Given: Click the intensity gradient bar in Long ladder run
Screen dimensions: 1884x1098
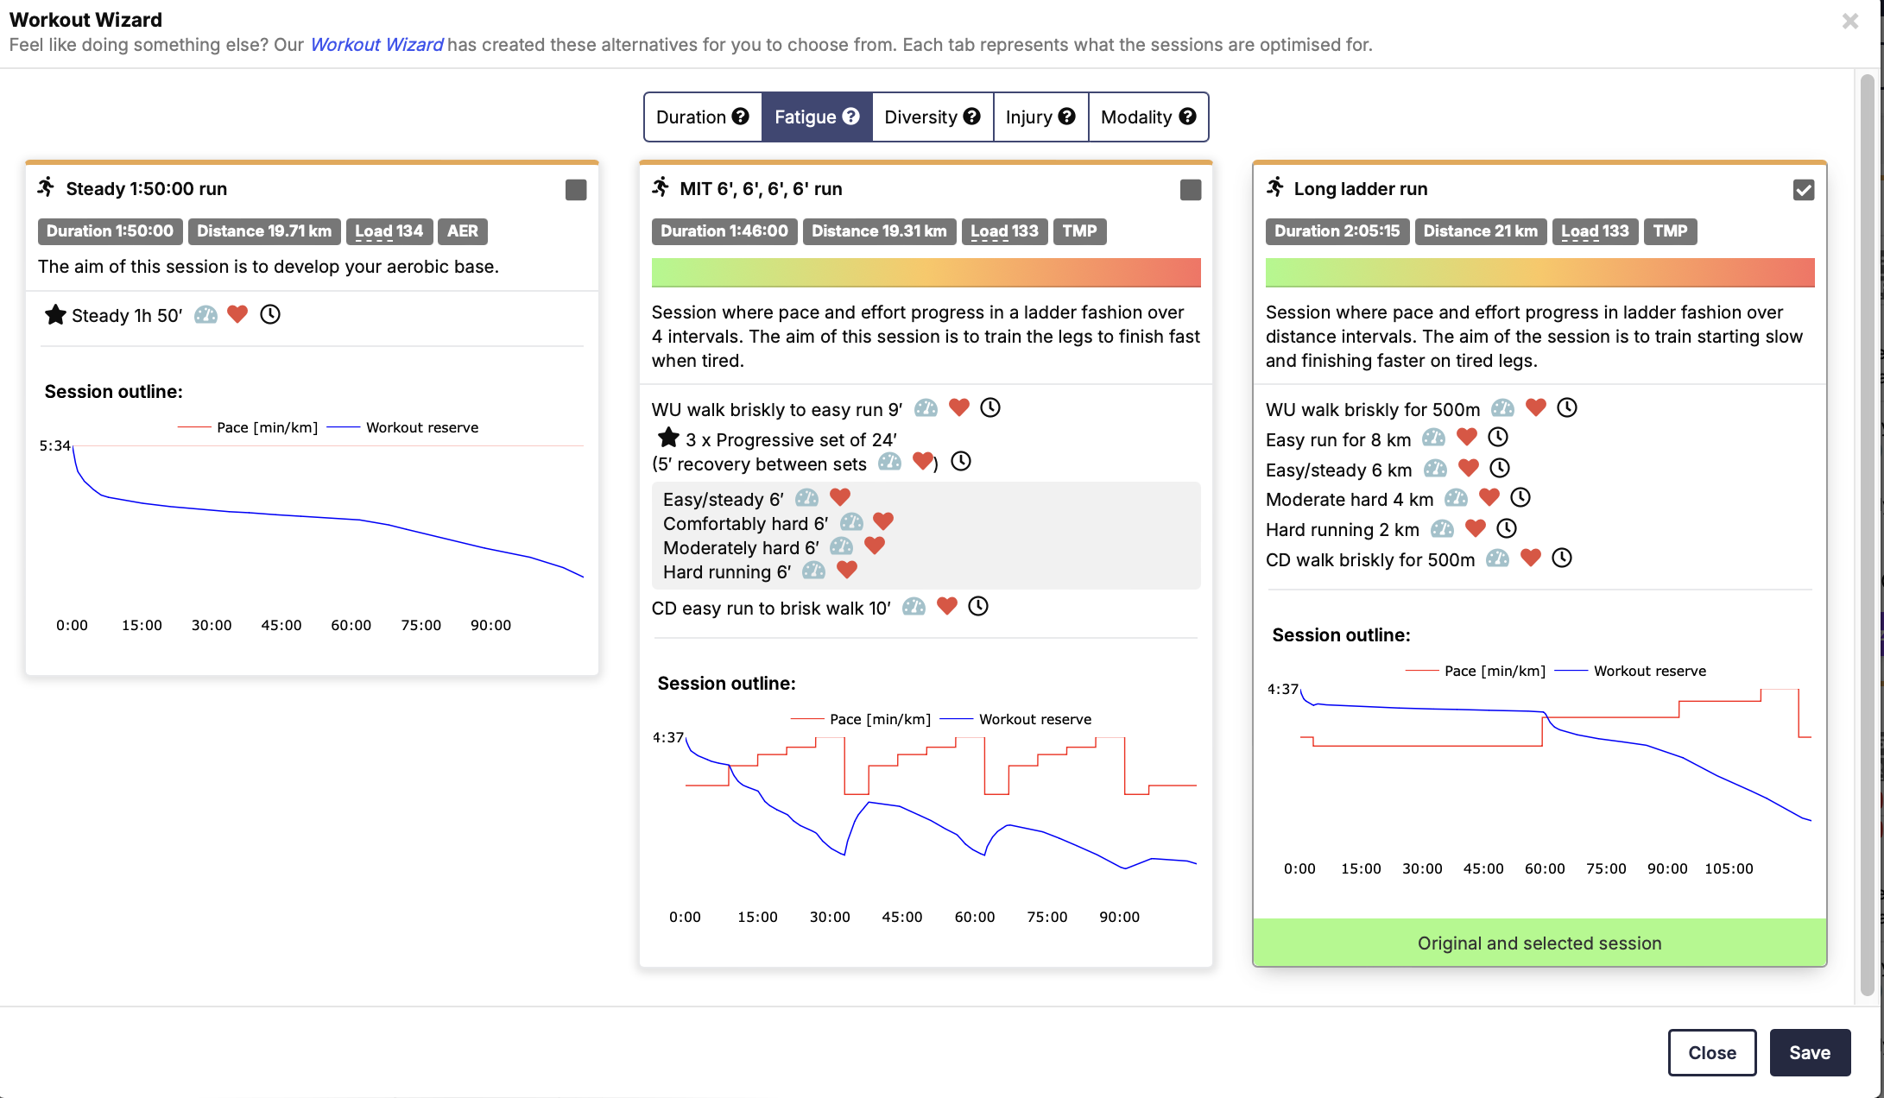Looking at the screenshot, I should coord(1539,273).
